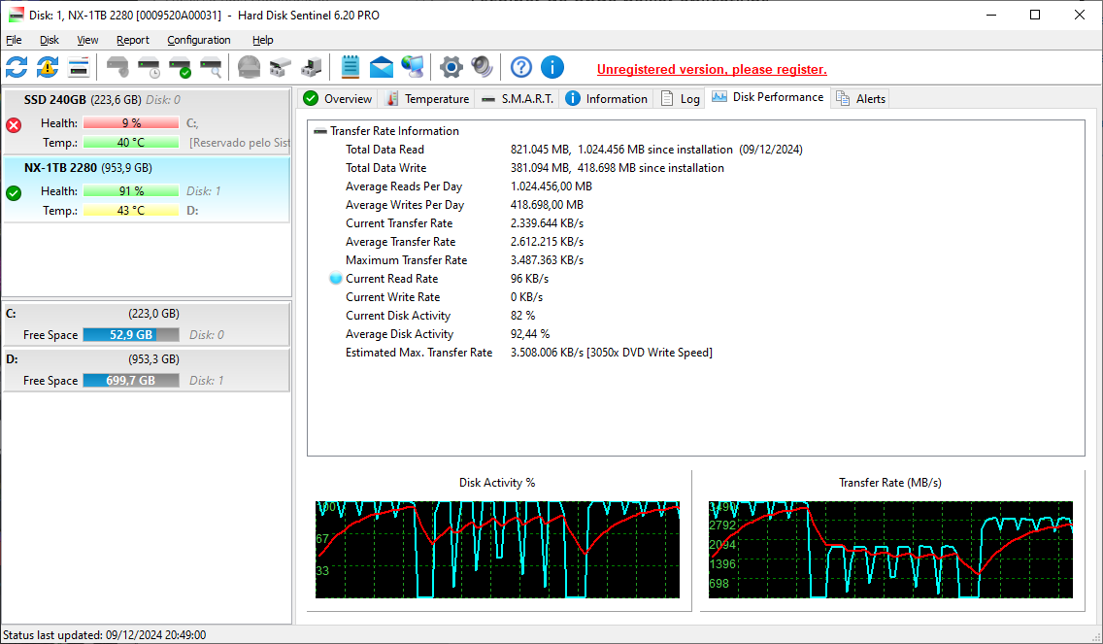This screenshot has height=644, width=1103.
Task: Click the disk-to-disk backup toolbar icon
Action: (280, 68)
